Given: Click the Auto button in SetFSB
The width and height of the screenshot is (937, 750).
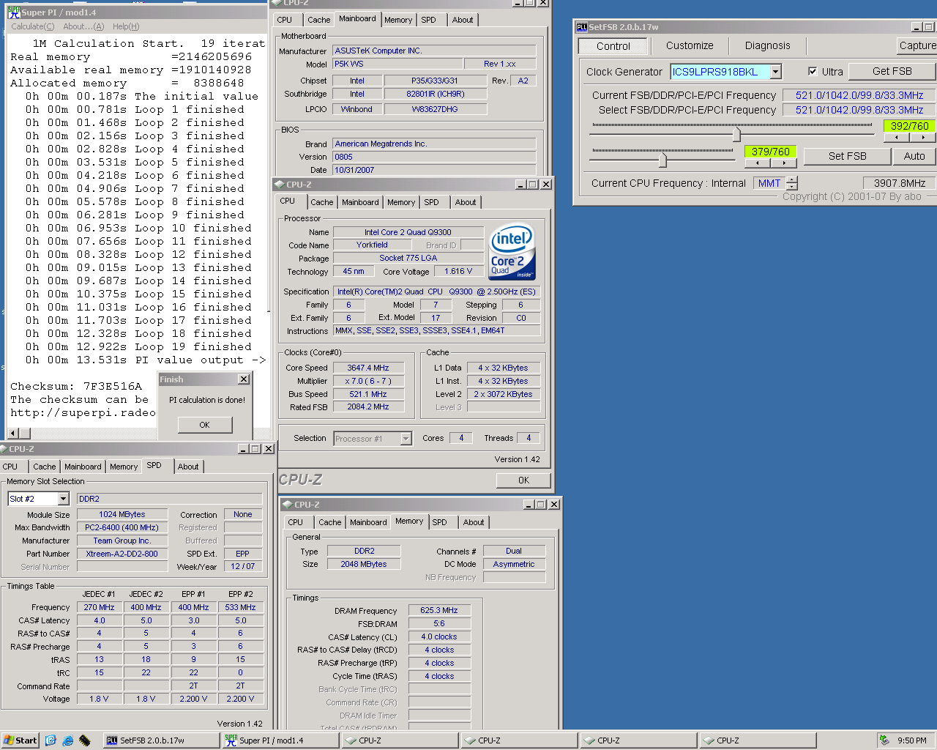Looking at the screenshot, I should [x=914, y=156].
